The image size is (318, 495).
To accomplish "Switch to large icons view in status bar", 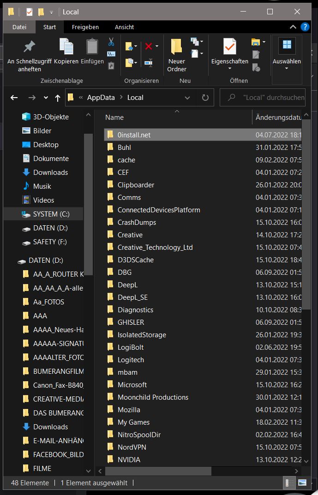I will coord(302,483).
